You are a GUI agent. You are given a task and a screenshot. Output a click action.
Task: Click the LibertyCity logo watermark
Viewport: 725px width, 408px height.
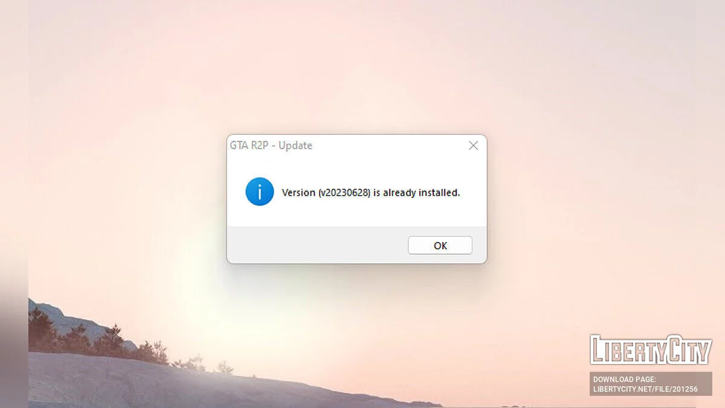coord(651,349)
